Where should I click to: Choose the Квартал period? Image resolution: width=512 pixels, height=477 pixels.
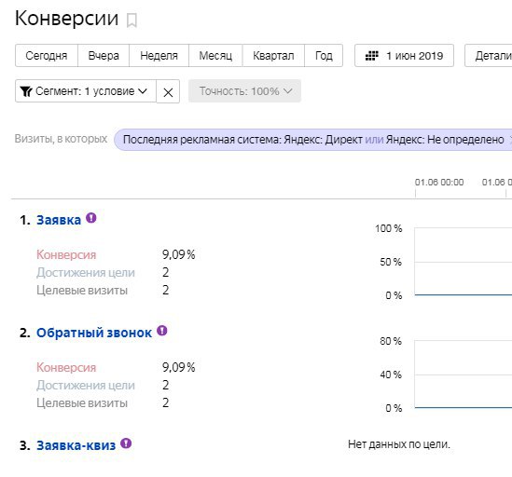coord(273,56)
